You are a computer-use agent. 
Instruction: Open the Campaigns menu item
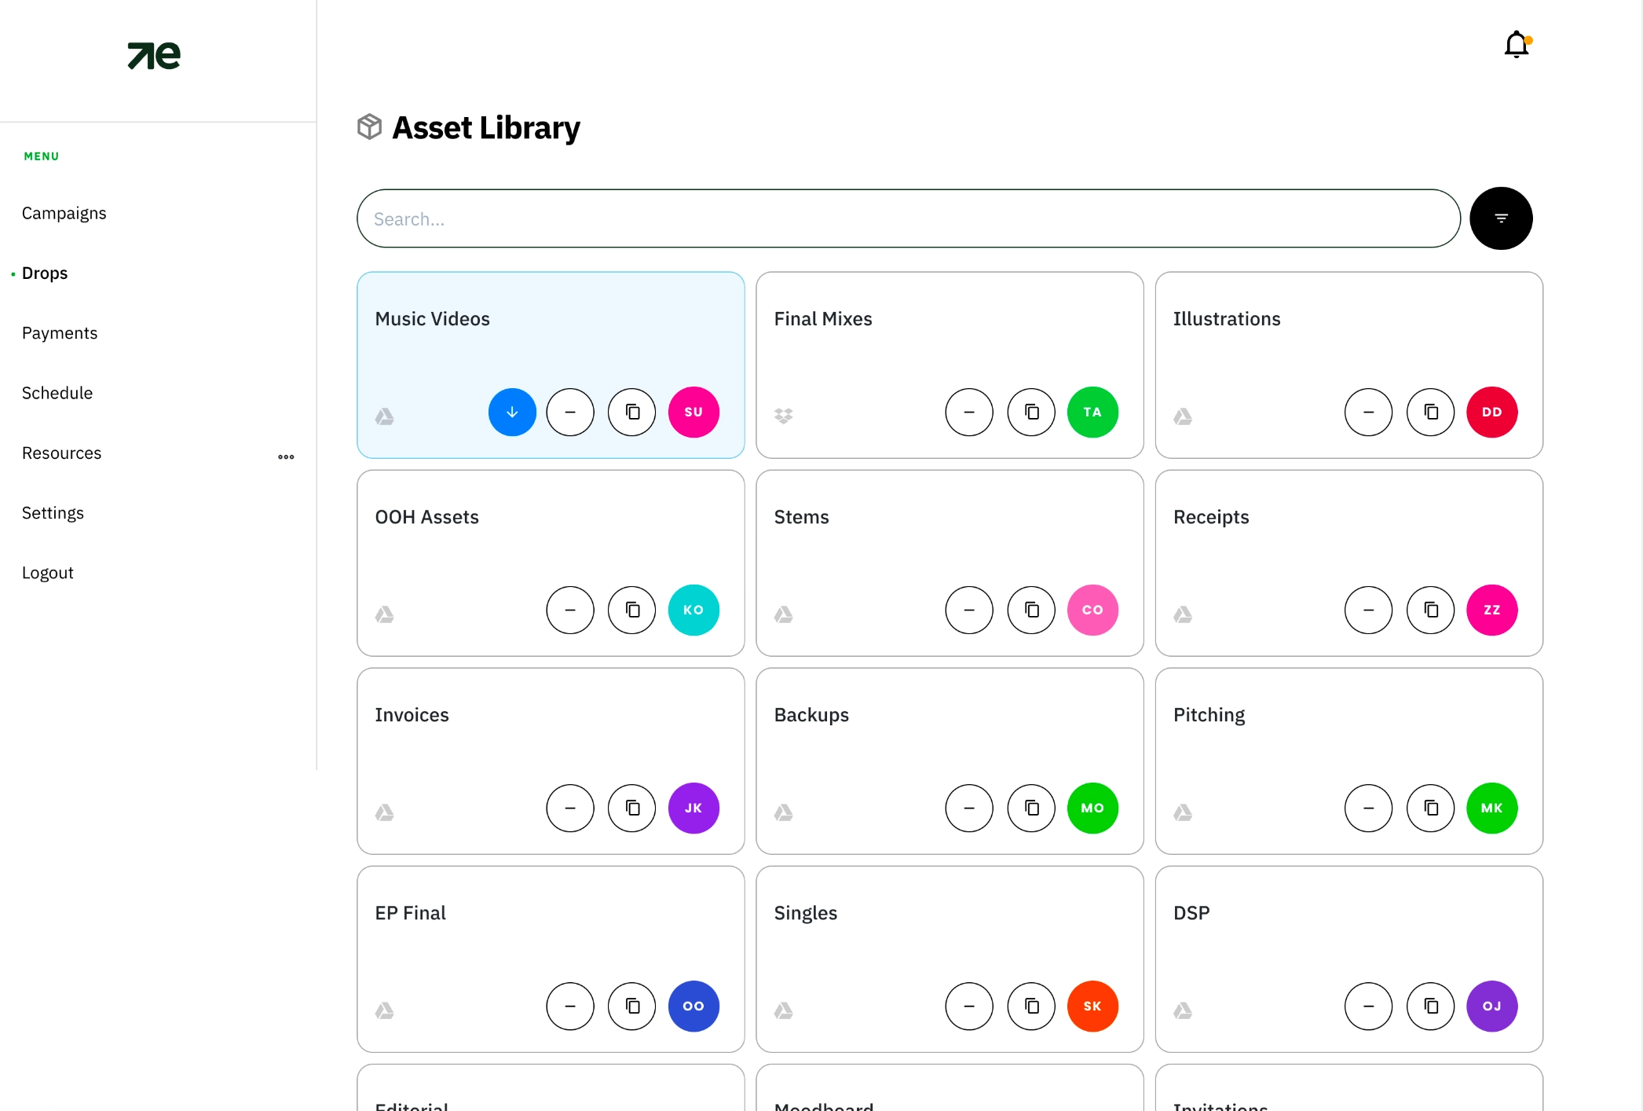pyautogui.click(x=64, y=213)
